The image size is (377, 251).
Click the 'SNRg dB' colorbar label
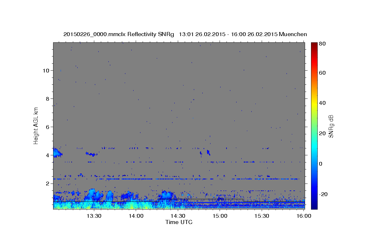coord(331,126)
